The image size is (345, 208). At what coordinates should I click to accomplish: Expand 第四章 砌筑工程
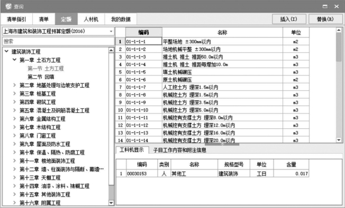14,102
